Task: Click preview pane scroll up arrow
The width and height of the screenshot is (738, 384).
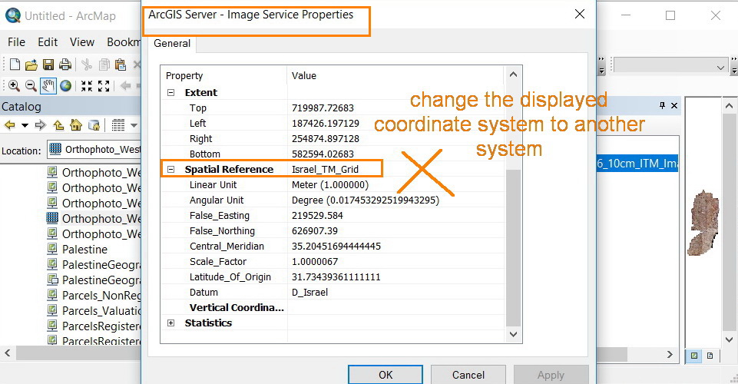Action: click(729, 106)
